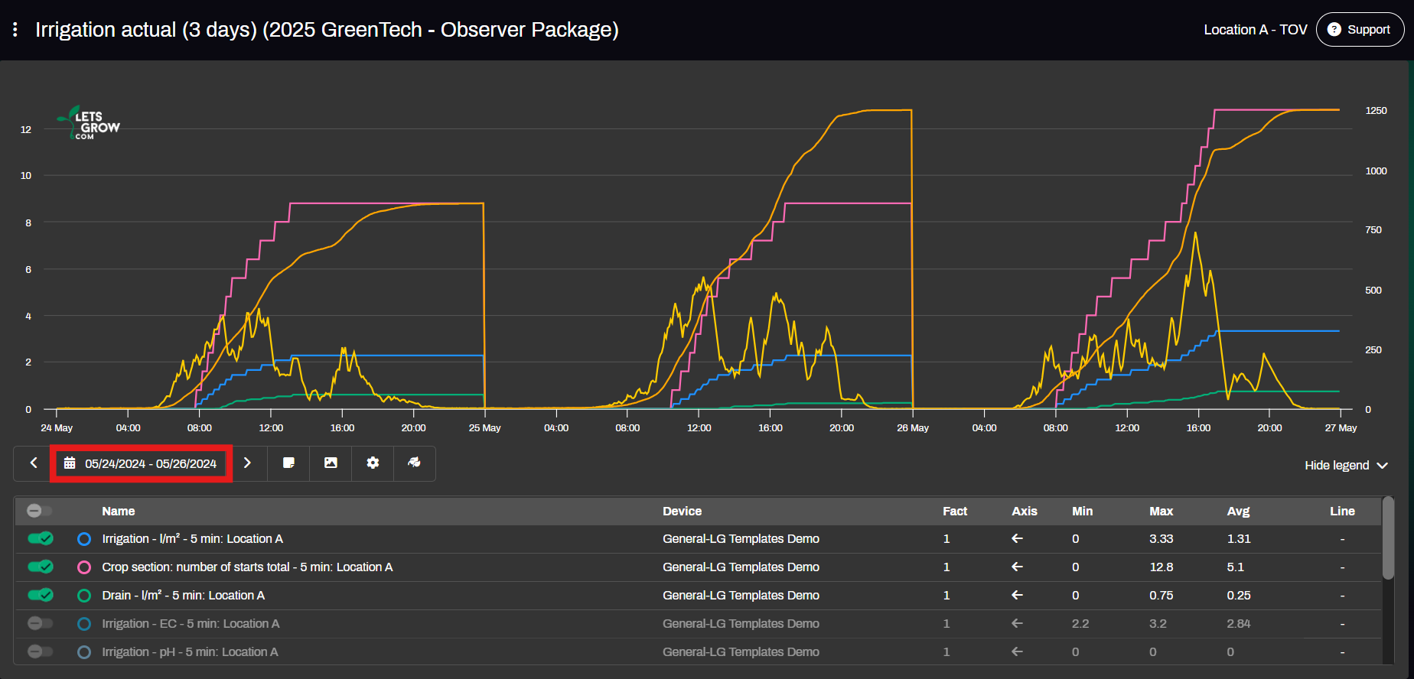Click the LetsGrow logo on the chart
The width and height of the screenshot is (1414, 679).
(x=89, y=124)
